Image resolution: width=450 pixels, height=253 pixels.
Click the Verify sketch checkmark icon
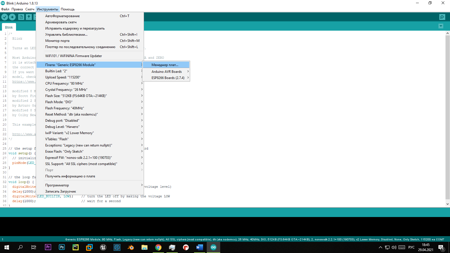click(4, 17)
